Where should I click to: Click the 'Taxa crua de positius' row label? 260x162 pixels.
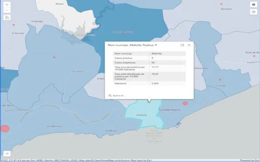point(130,68)
